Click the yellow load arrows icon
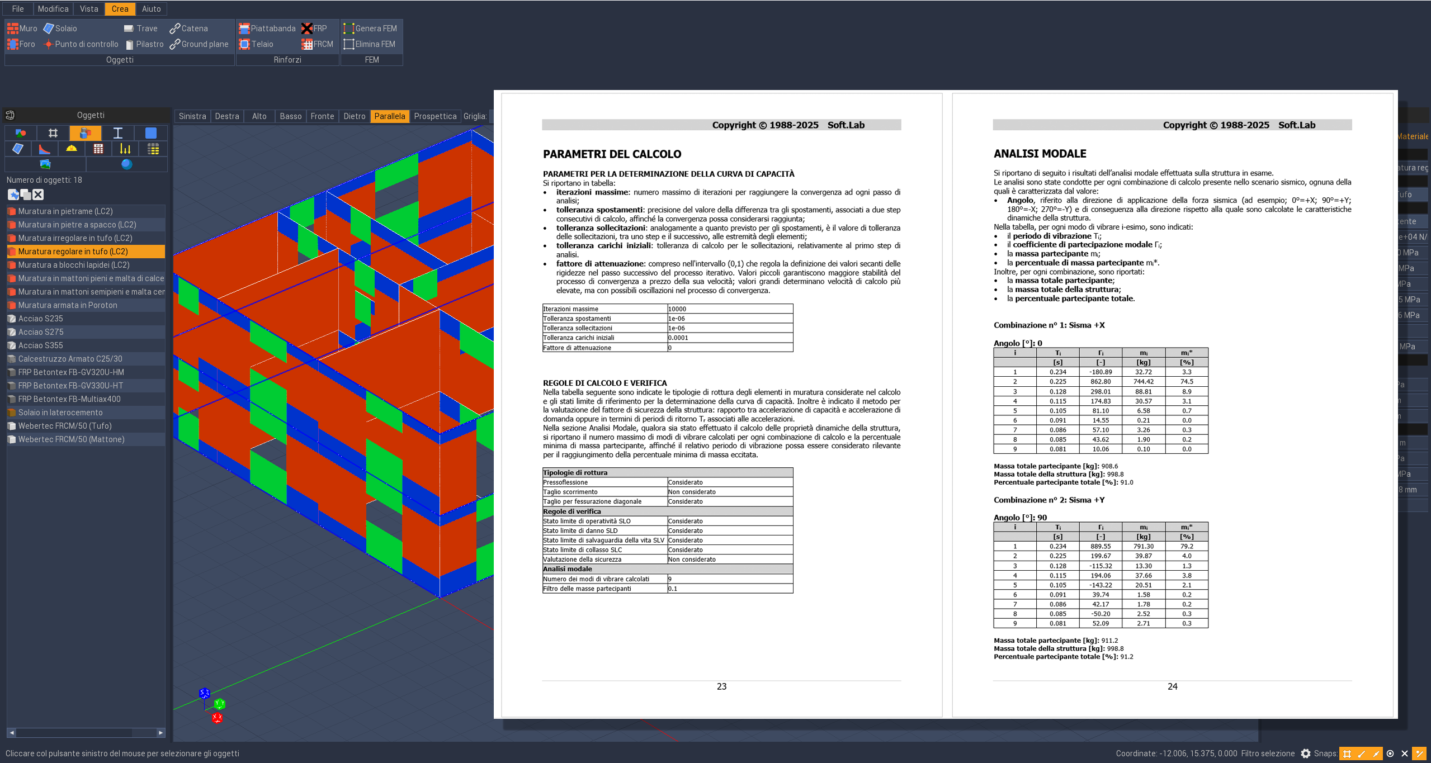The image size is (1431, 763). tap(125, 149)
